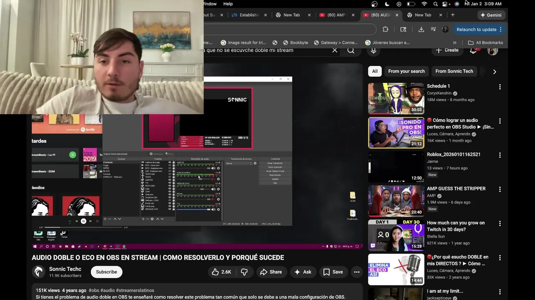
Task: Open Control Center in macOS menu bar
Action: [445, 4]
